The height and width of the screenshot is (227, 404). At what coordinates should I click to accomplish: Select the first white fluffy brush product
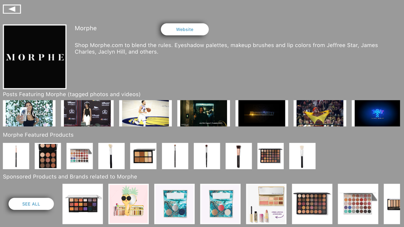pos(111,156)
